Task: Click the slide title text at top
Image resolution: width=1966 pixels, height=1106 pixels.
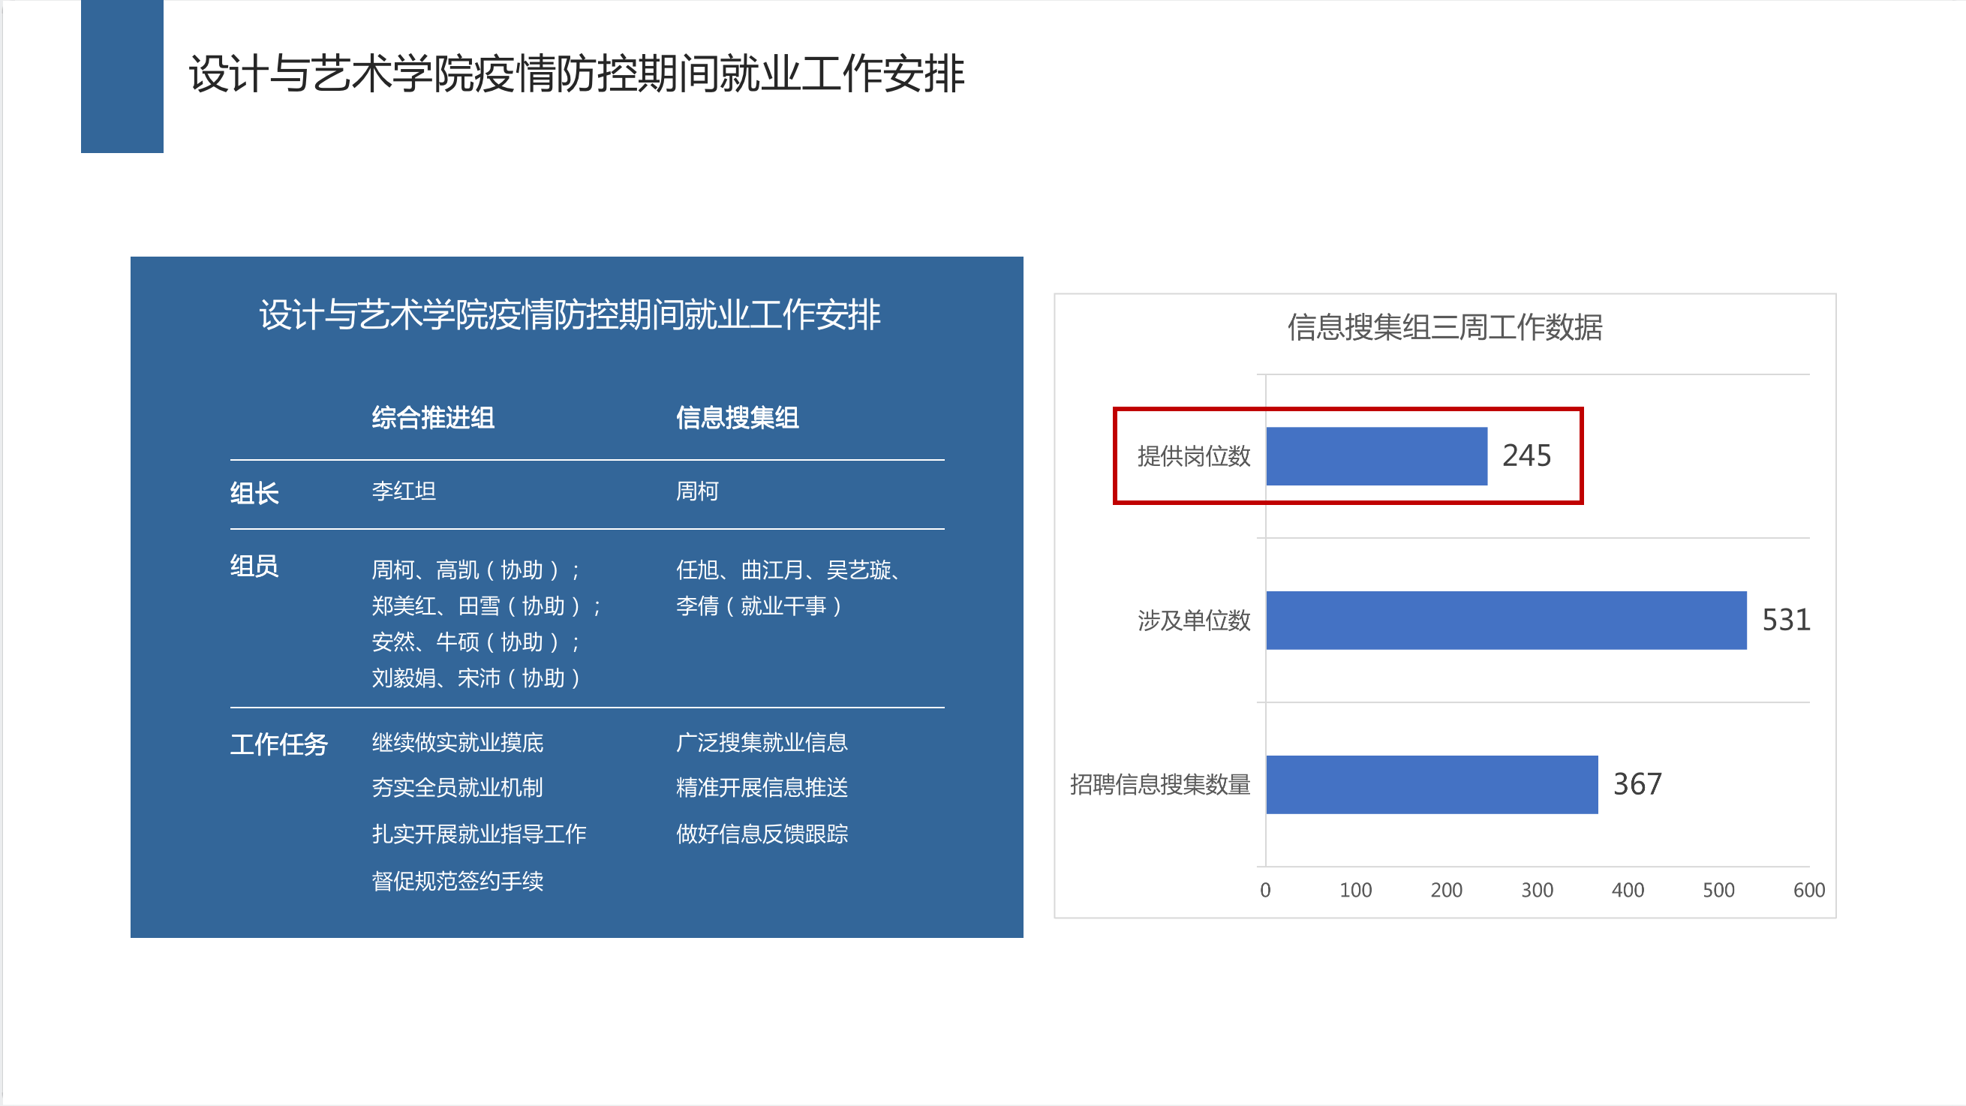Action: pyautogui.click(x=577, y=74)
